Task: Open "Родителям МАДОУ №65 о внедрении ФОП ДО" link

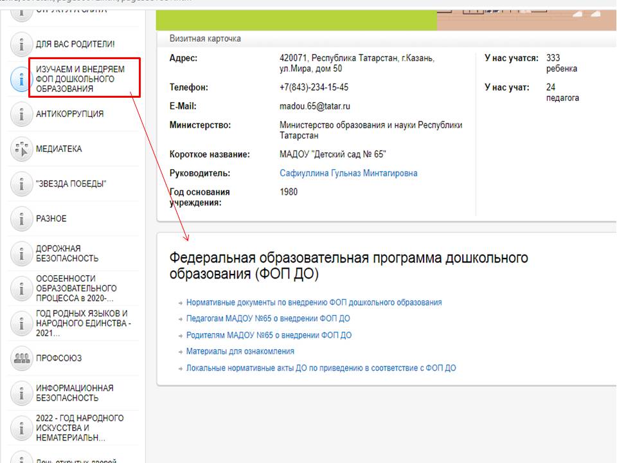Action: (x=269, y=335)
